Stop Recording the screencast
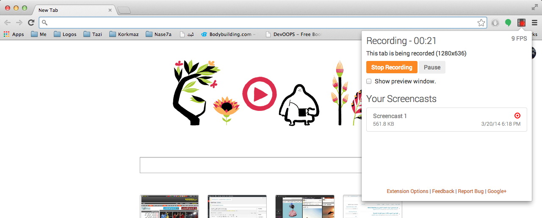Viewport: 542px width, 218px height. point(392,67)
